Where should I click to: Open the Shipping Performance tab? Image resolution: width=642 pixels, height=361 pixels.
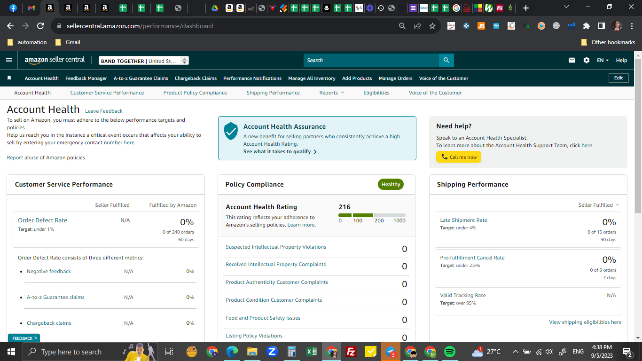pyautogui.click(x=273, y=93)
